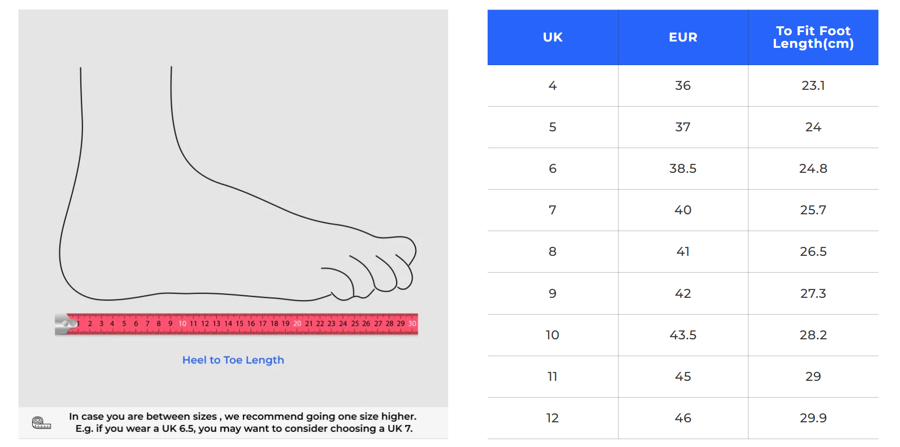This screenshot has width=900, height=447.
Task: Select the 28.2 cm foot length cell
Action: 813,335
